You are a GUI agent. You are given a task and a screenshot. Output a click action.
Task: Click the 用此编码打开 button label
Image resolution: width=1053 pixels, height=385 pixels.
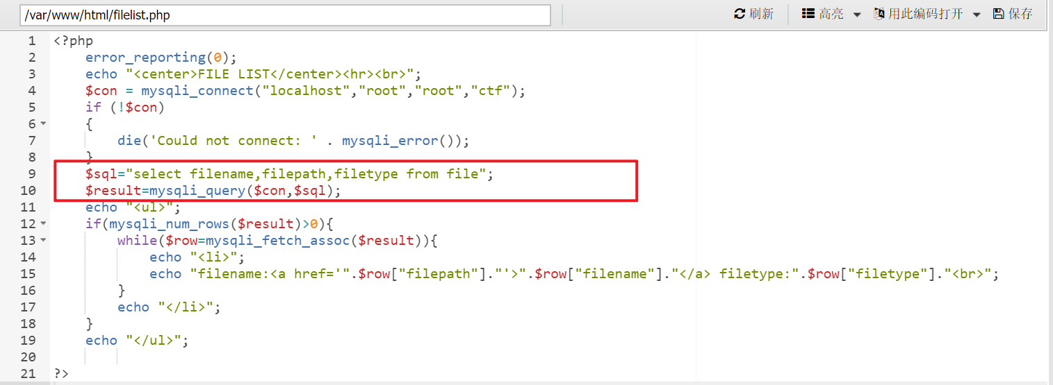click(926, 14)
